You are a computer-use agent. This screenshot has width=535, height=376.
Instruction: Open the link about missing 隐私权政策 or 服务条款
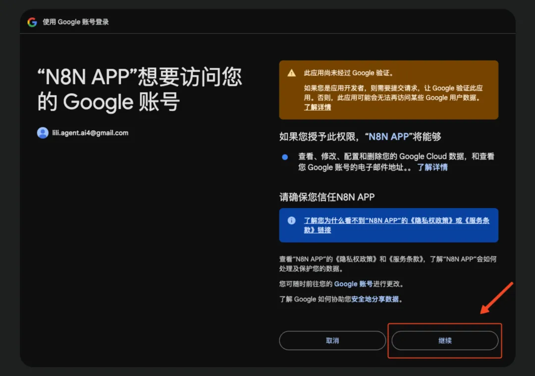coord(396,225)
